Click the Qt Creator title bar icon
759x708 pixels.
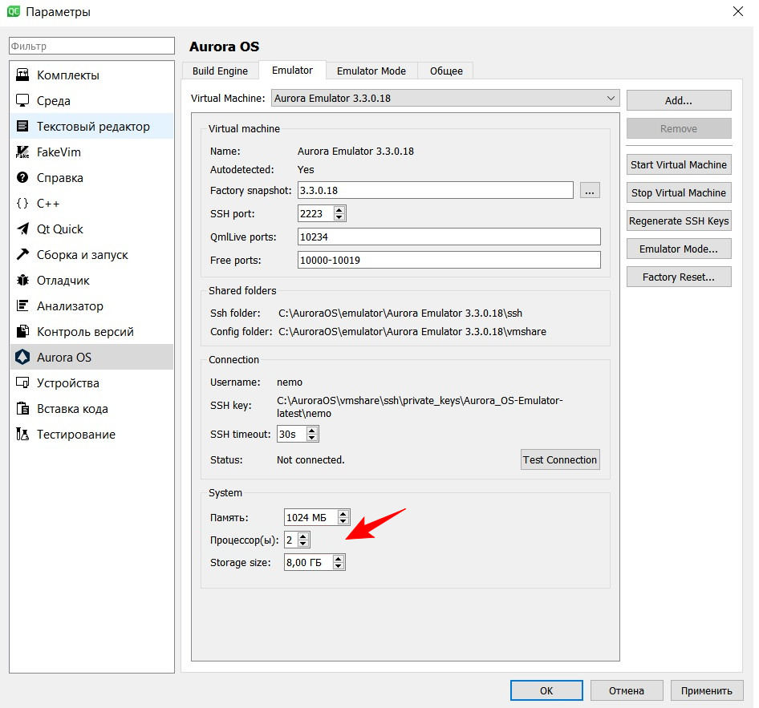14,11
